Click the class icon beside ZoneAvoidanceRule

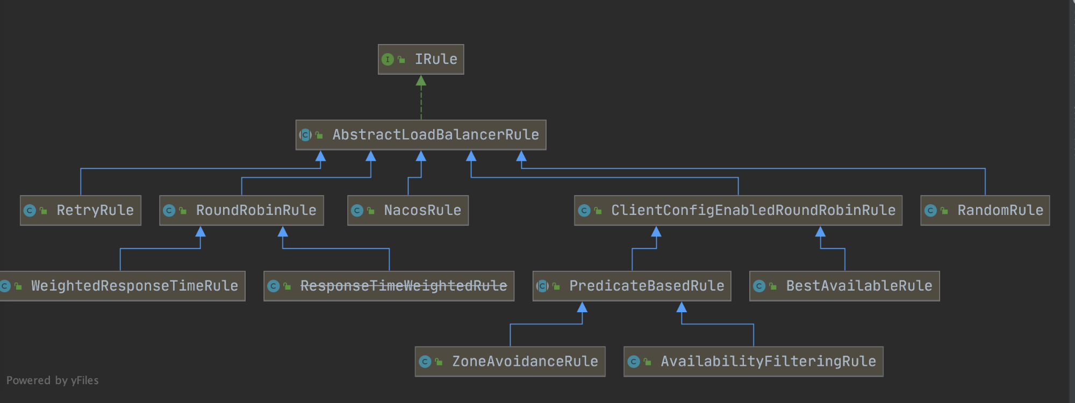(425, 362)
